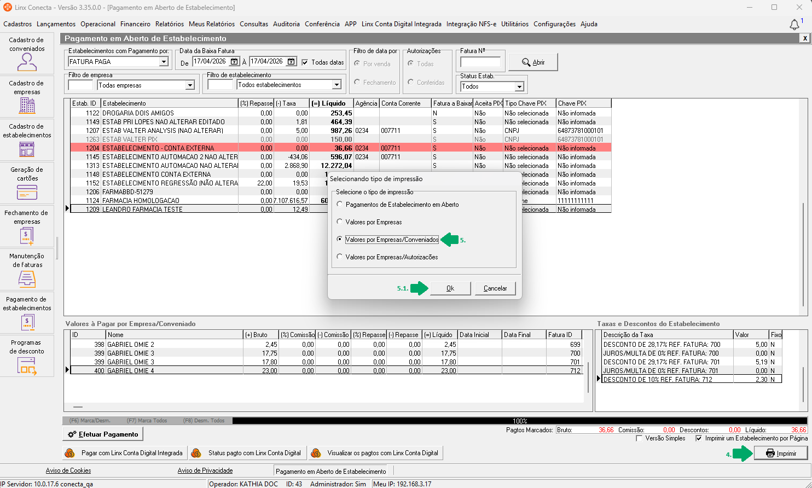Open calendar picker for the De date
Screen dimensions: 812x488
point(234,62)
